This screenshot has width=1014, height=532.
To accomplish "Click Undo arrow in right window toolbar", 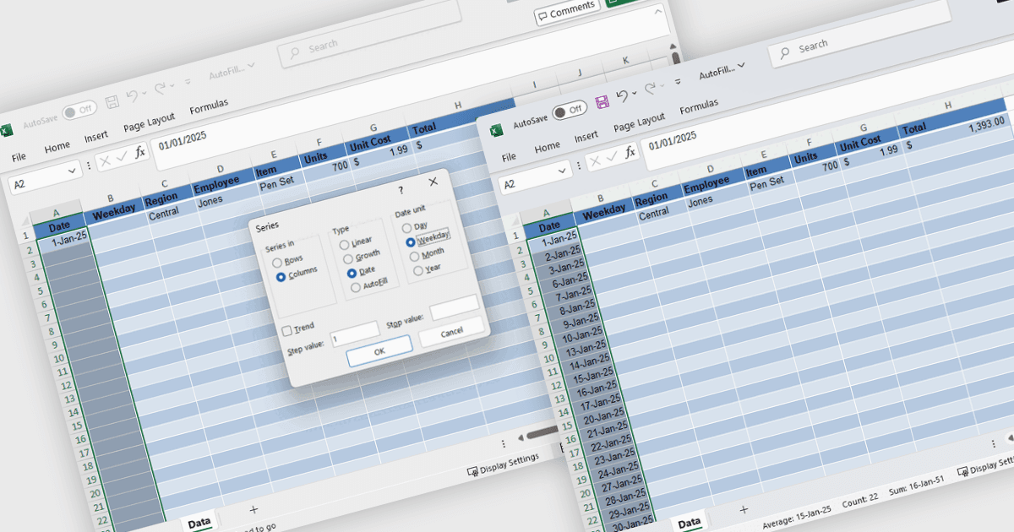I will point(621,97).
